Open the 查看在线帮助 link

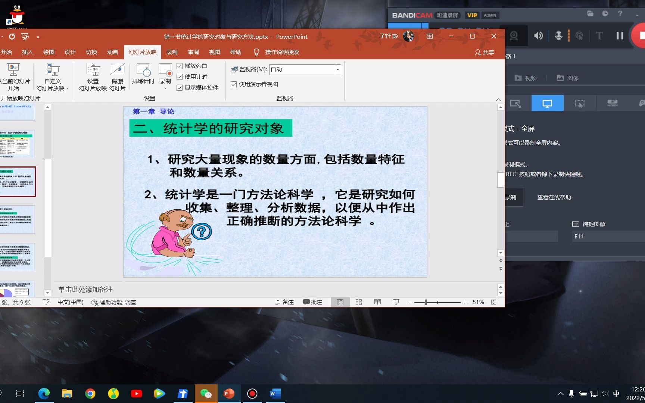(x=554, y=197)
